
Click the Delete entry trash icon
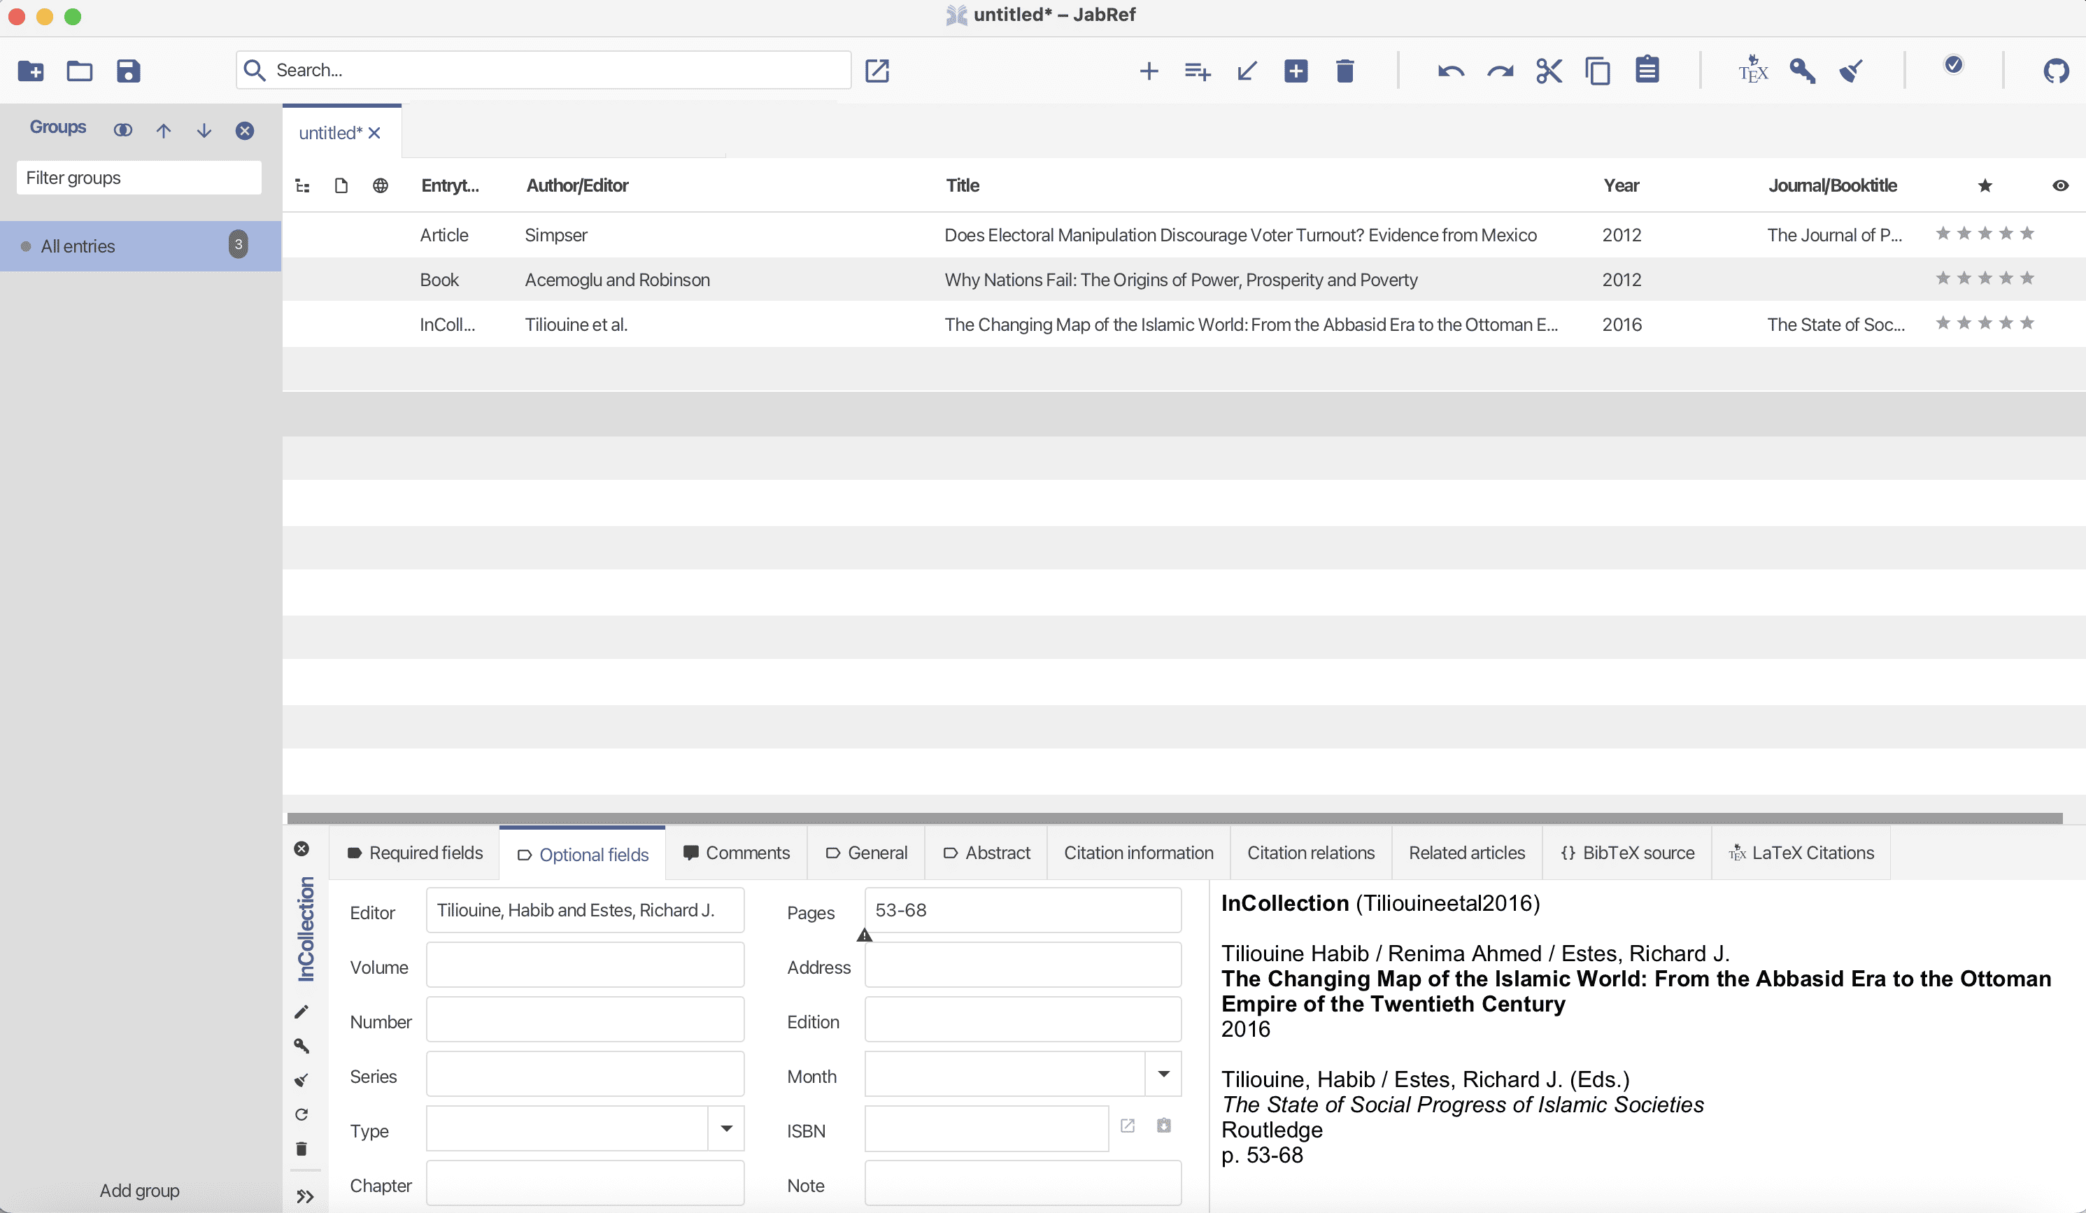coord(1345,71)
